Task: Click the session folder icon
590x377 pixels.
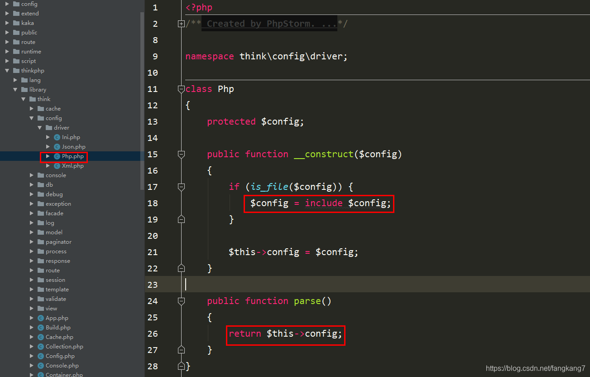Action: pyautogui.click(x=40, y=280)
